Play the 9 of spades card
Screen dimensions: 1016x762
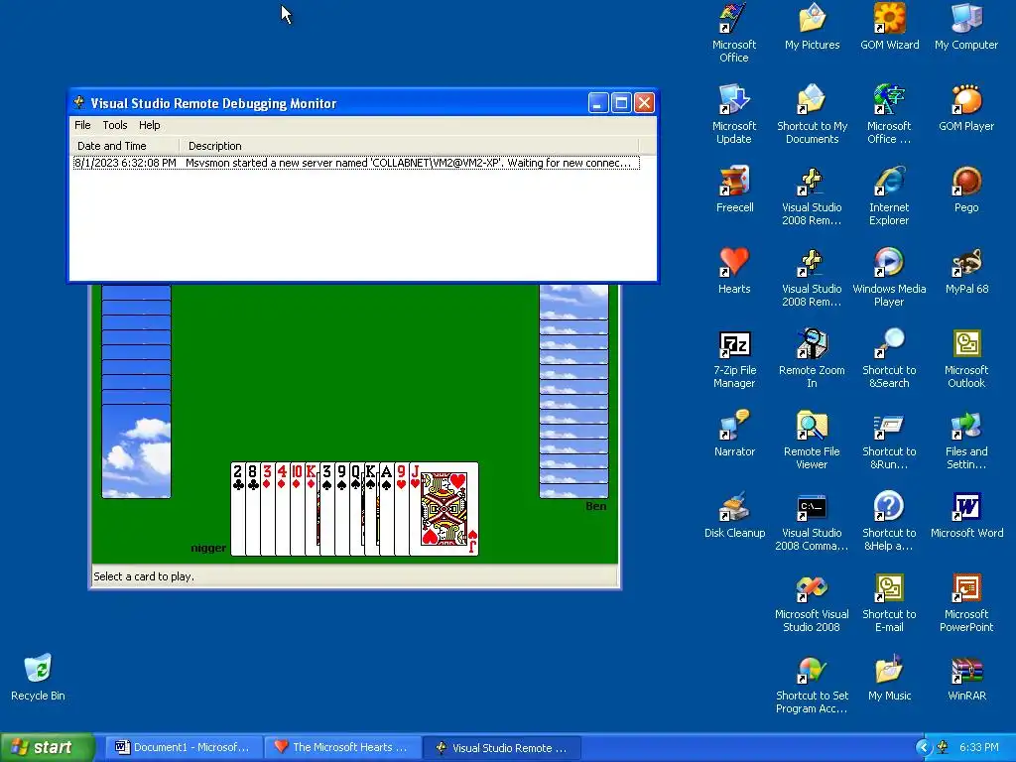tap(342, 509)
